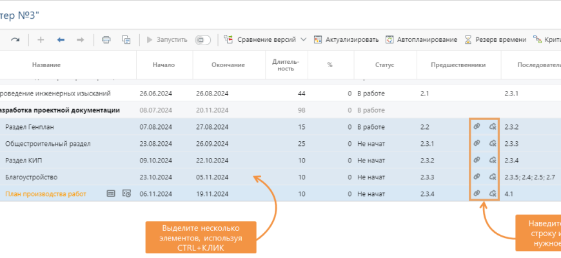Click the card icon beside План производства работ
The width and height of the screenshot is (561, 258).
point(111,193)
